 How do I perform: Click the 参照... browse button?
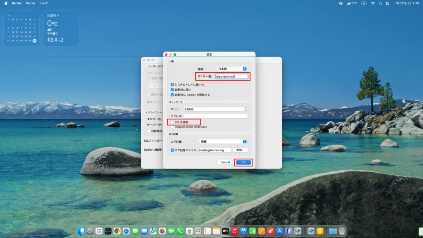(240, 150)
